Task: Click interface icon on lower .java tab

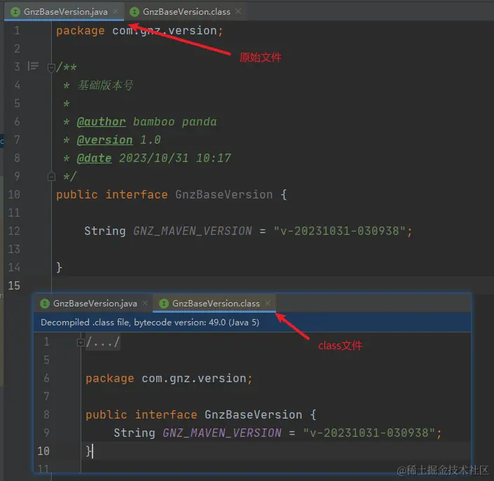Action: pyautogui.click(x=45, y=304)
